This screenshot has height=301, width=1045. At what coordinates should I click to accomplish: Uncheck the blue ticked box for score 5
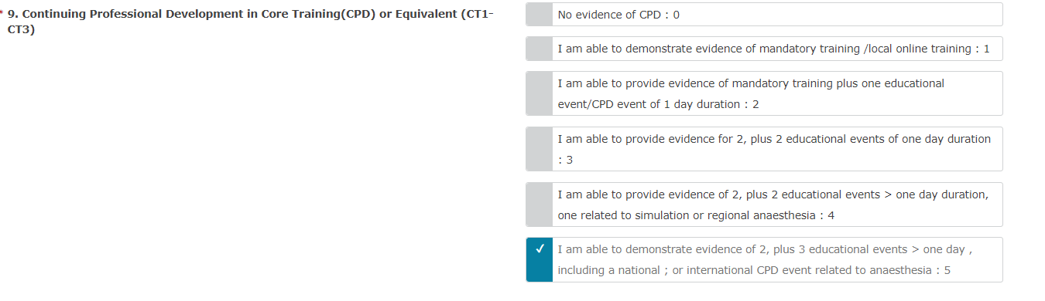pos(539,260)
